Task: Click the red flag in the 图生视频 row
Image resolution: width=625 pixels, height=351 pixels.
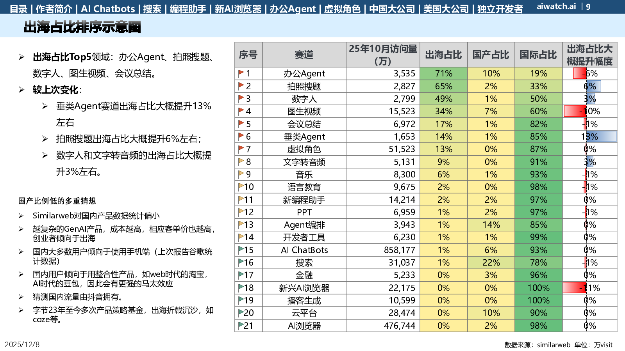Action: (241, 111)
